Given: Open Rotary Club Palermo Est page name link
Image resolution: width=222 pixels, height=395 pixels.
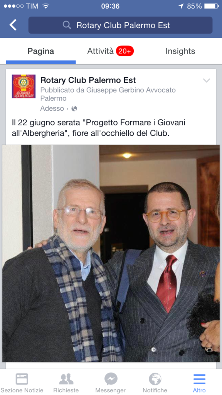Looking at the screenshot, I should [88, 80].
